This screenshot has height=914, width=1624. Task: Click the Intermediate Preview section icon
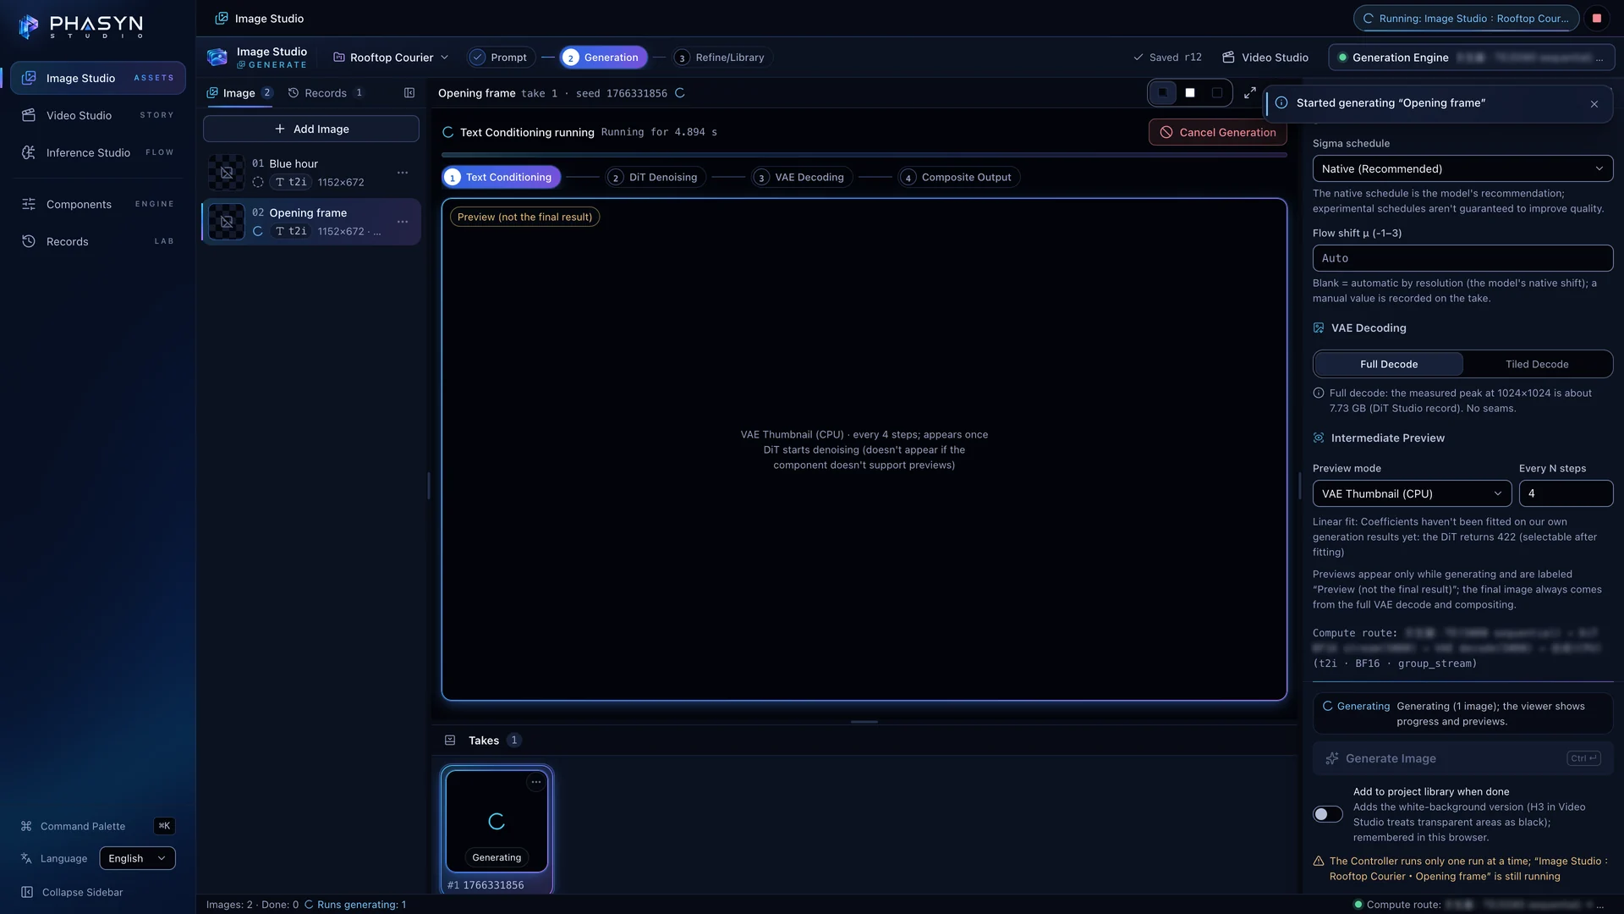point(1319,438)
